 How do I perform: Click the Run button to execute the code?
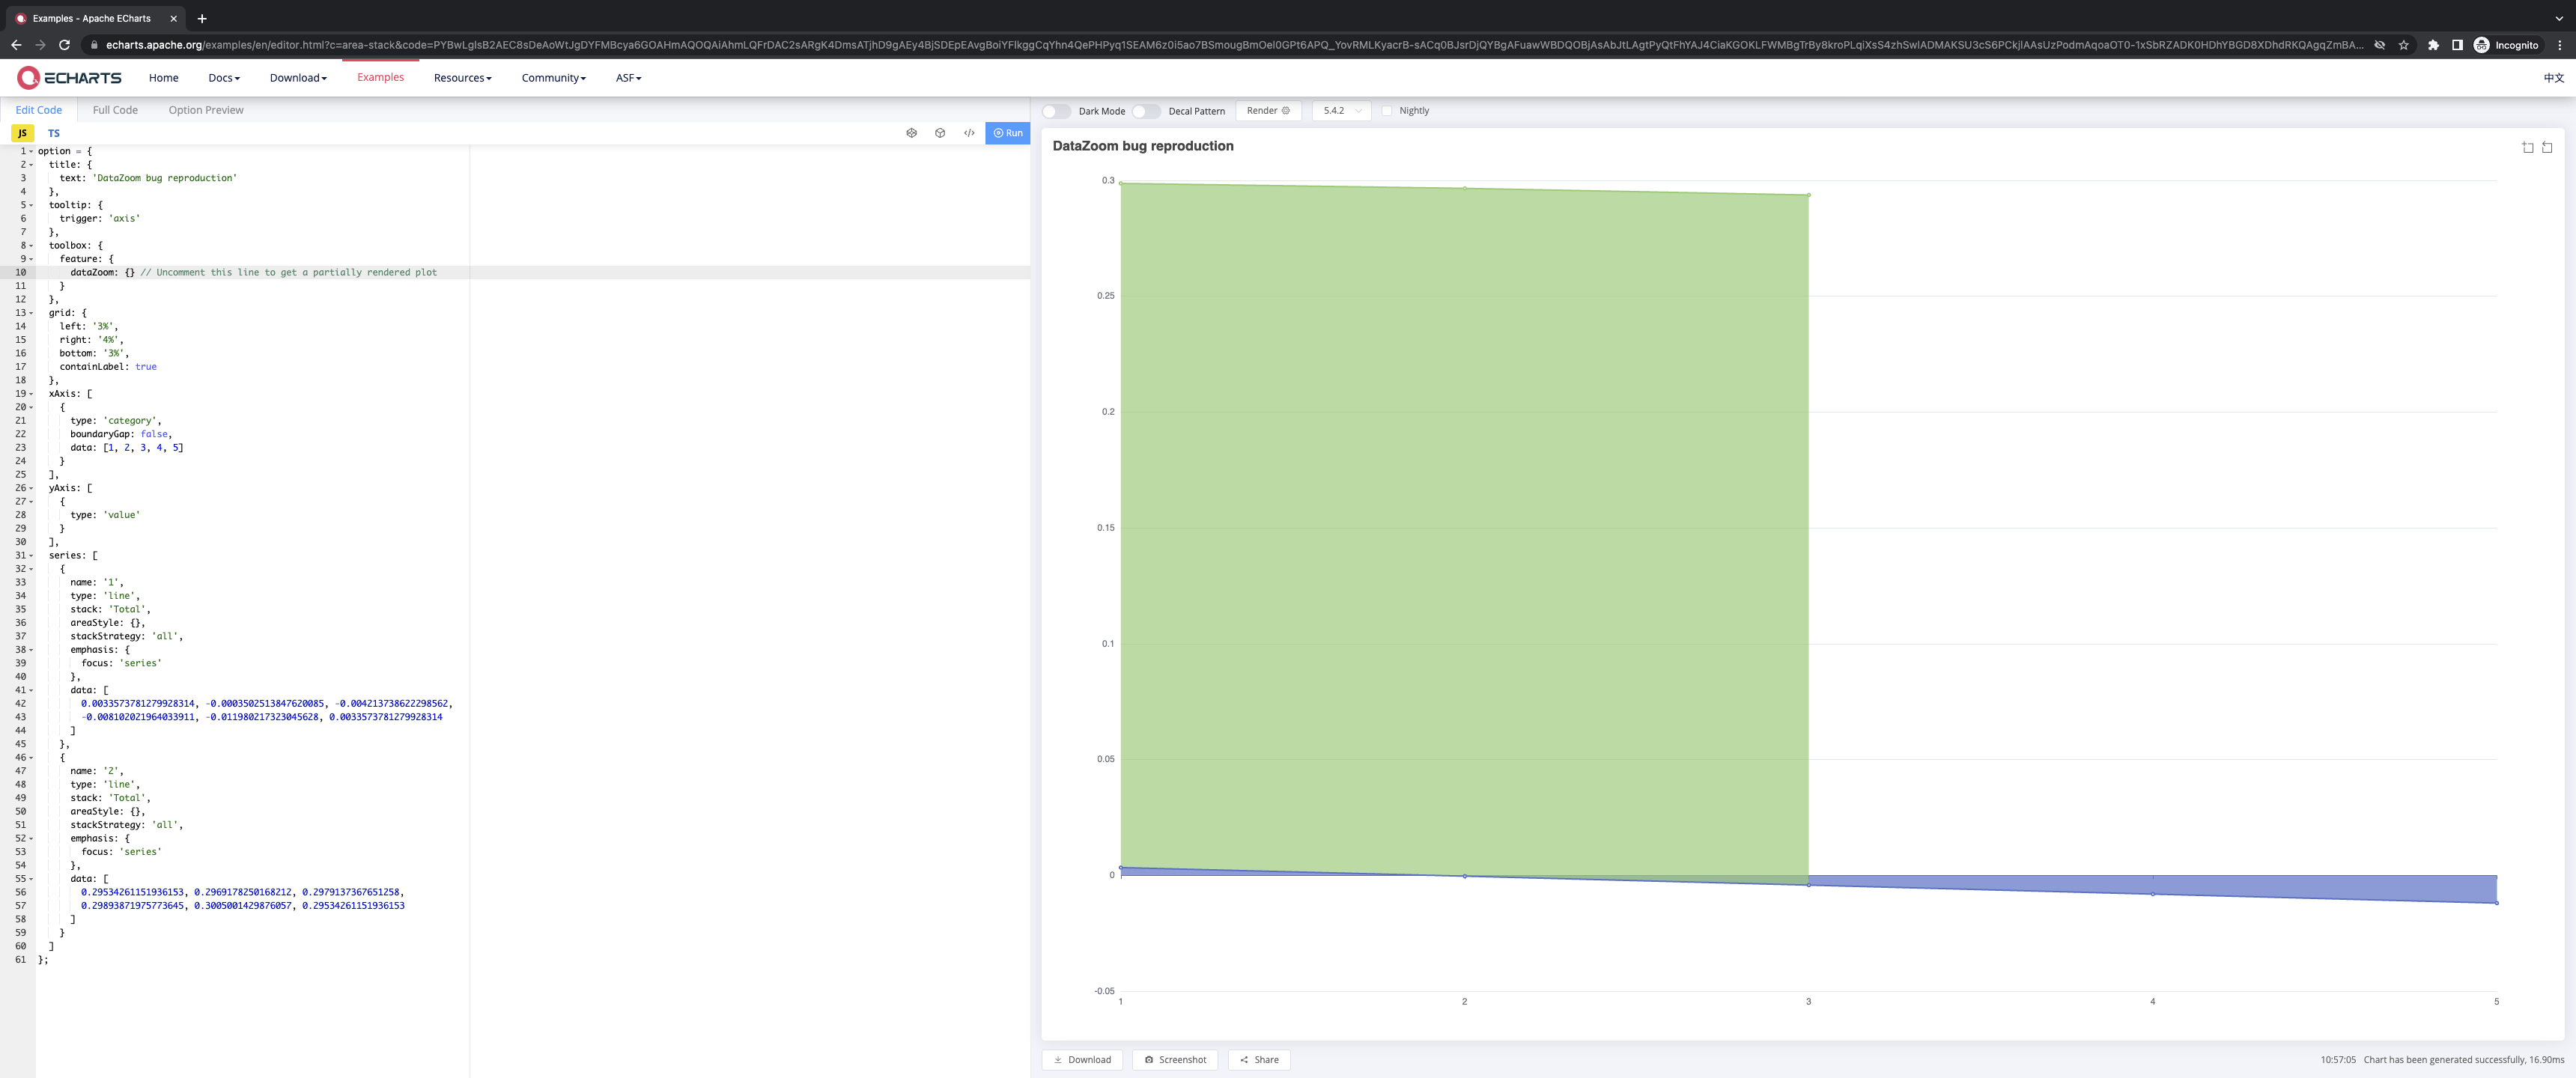tap(1007, 132)
